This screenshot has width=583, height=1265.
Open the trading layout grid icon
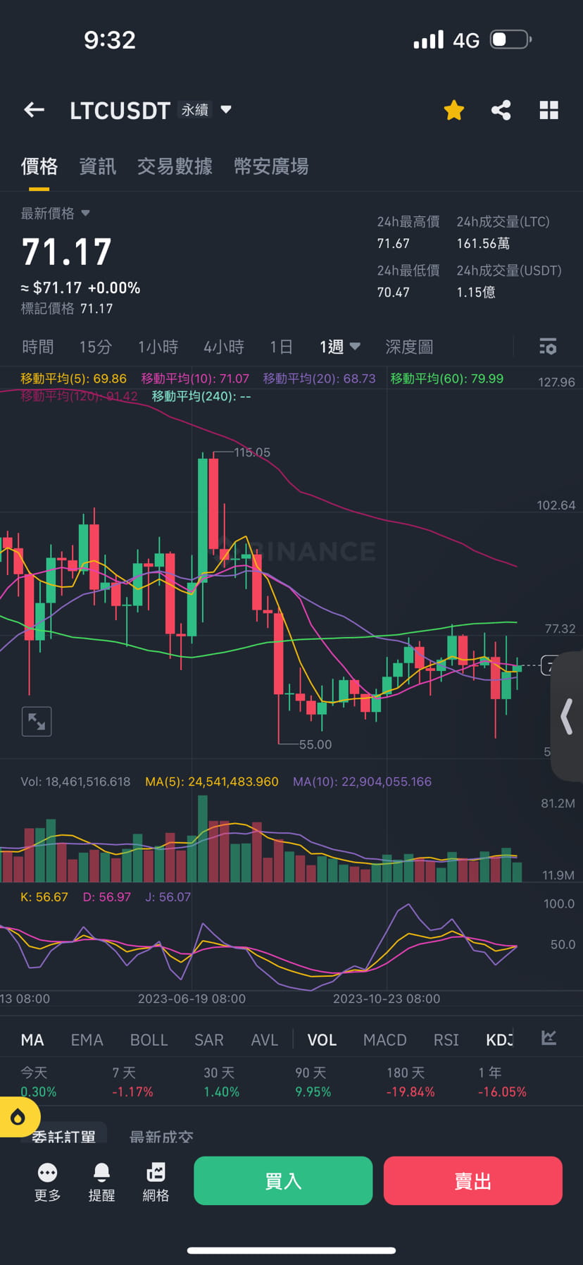point(548,110)
